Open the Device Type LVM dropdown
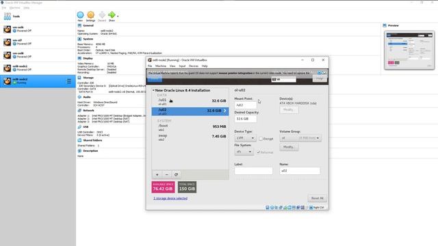438x246 pixels. [x=245, y=138]
